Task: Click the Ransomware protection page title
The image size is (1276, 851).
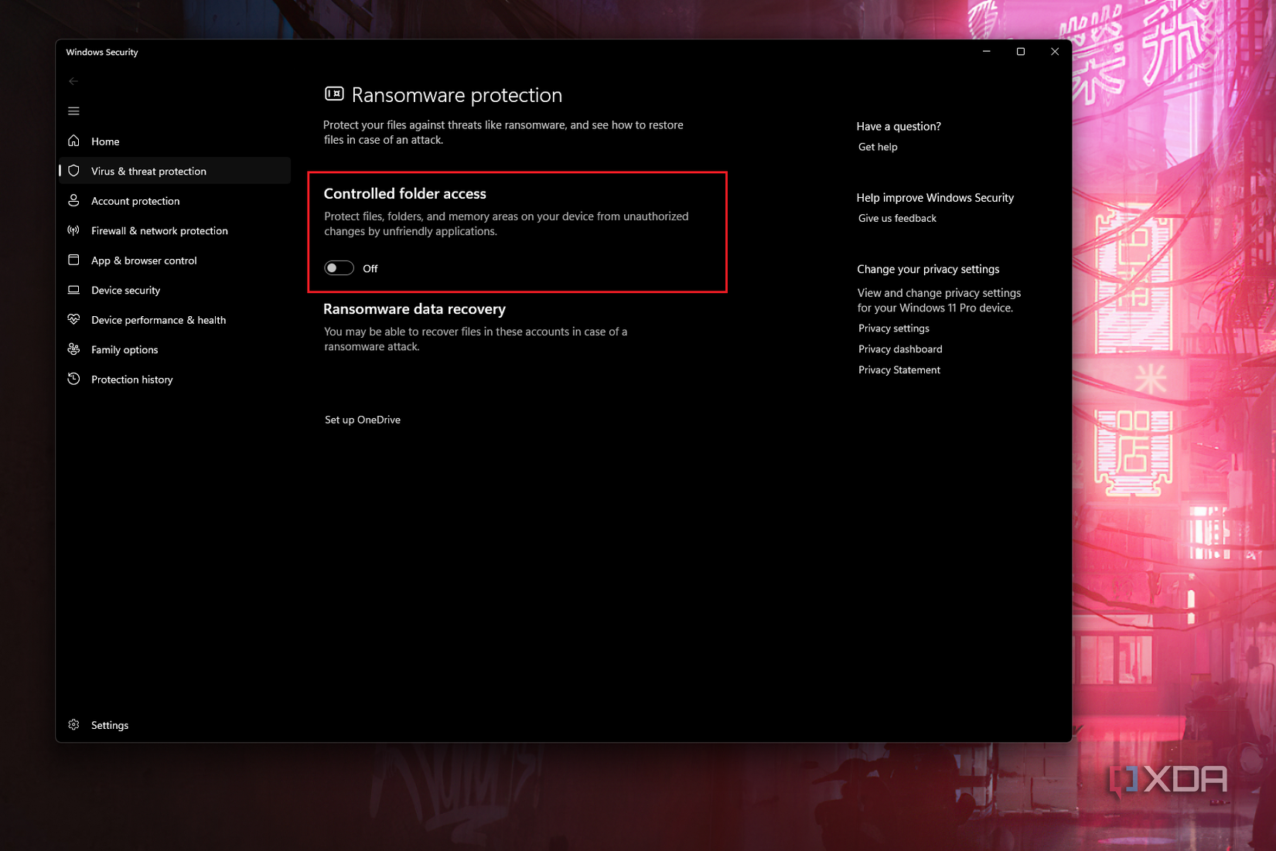Action: pos(457,95)
